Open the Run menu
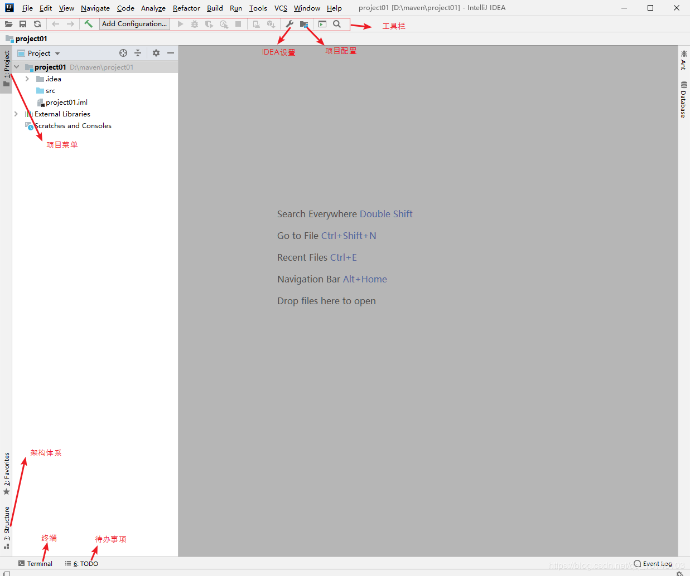The image size is (690, 576). 236,8
